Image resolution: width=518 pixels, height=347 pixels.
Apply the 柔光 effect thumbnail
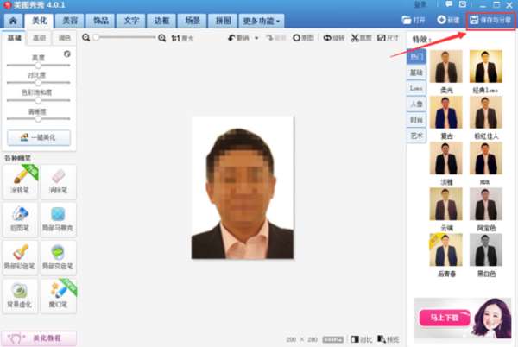pyautogui.click(x=446, y=66)
